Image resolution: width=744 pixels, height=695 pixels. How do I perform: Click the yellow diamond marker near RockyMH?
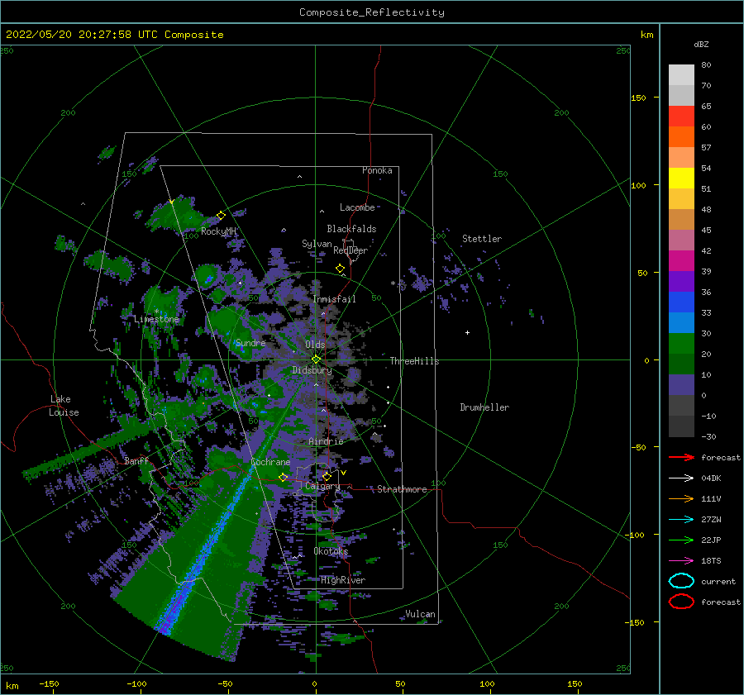221,216
